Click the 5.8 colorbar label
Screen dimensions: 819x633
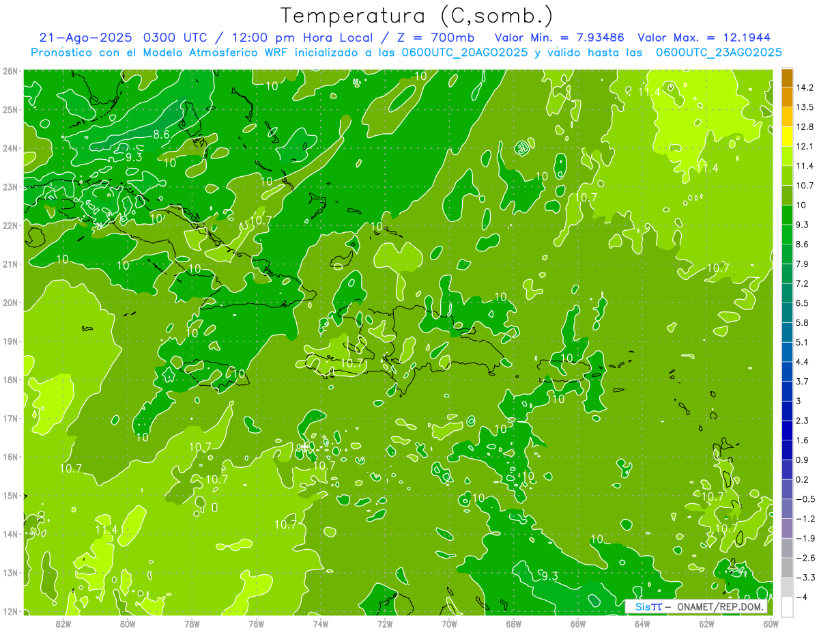tap(802, 322)
